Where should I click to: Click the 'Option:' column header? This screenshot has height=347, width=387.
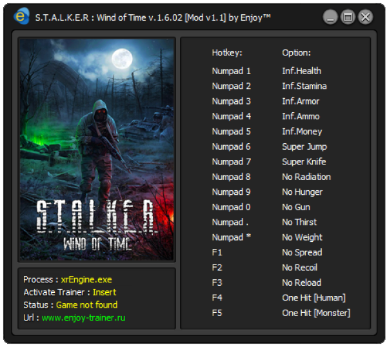[297, 53]
